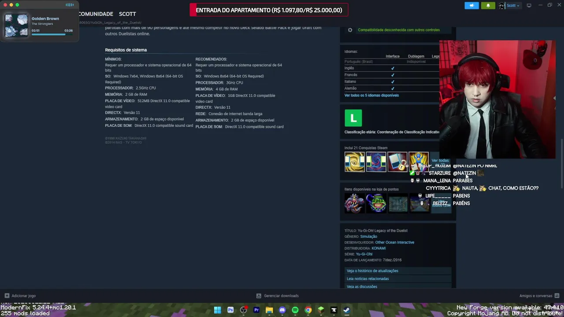Screen dimensions: 564x317
Task: Open the SCOTT profile menu
Action: coord(127,14)
